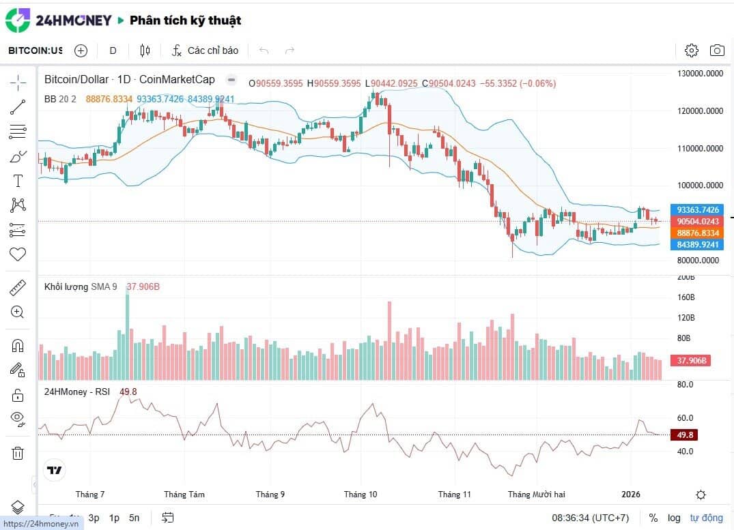Select the 5n date range tab
The width and height of the screenshot is (734, 530).
click(135, 518)
